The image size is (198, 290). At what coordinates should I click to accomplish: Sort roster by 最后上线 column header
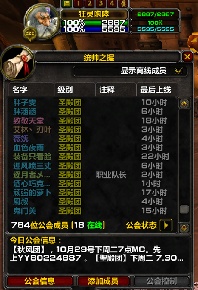pyautogui.click(x=157, y=90)
